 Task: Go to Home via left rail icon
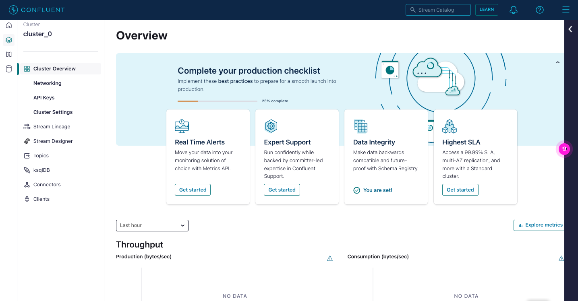[9, 25]
